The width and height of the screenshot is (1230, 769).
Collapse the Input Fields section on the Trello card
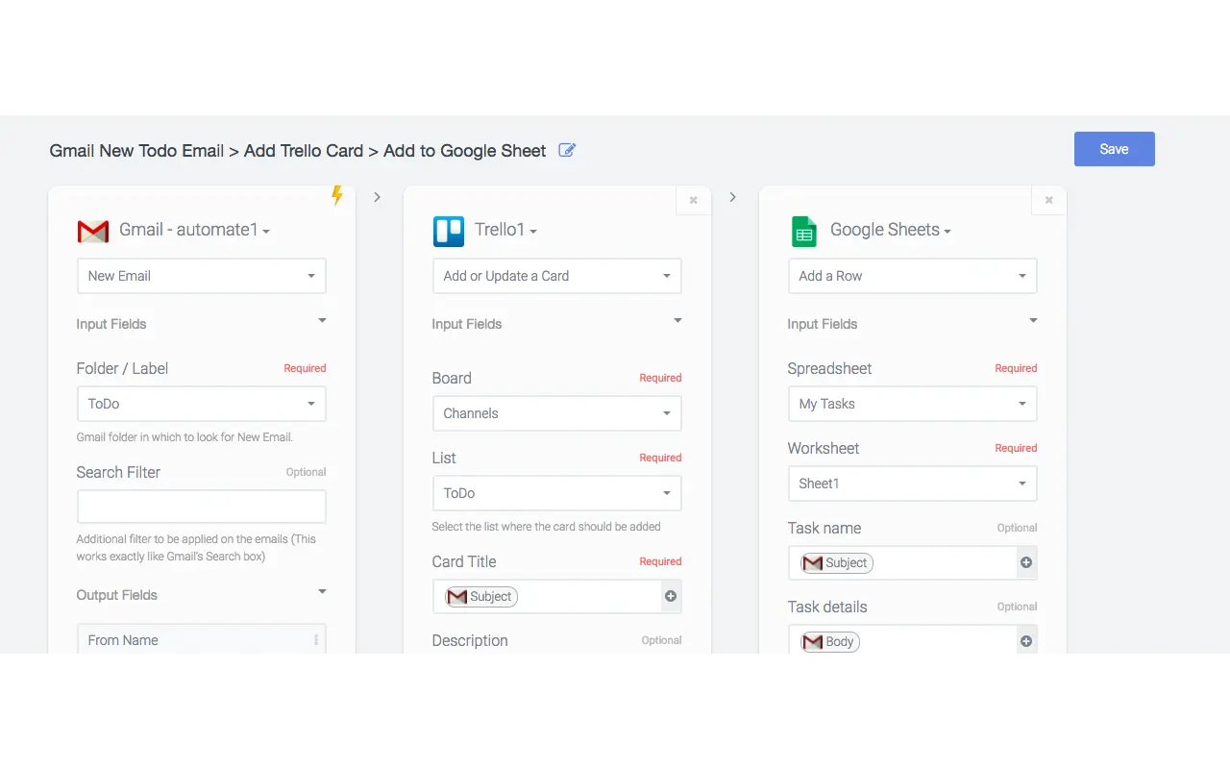pos(677,320)
